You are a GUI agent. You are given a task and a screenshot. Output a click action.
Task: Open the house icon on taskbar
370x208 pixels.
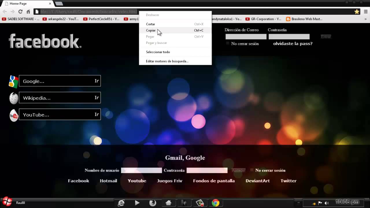[169, 203]
